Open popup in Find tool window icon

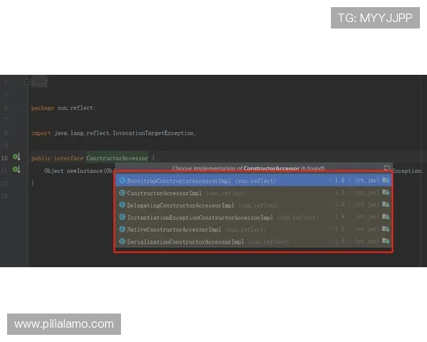pyautogui.click(x=386, y=168)
